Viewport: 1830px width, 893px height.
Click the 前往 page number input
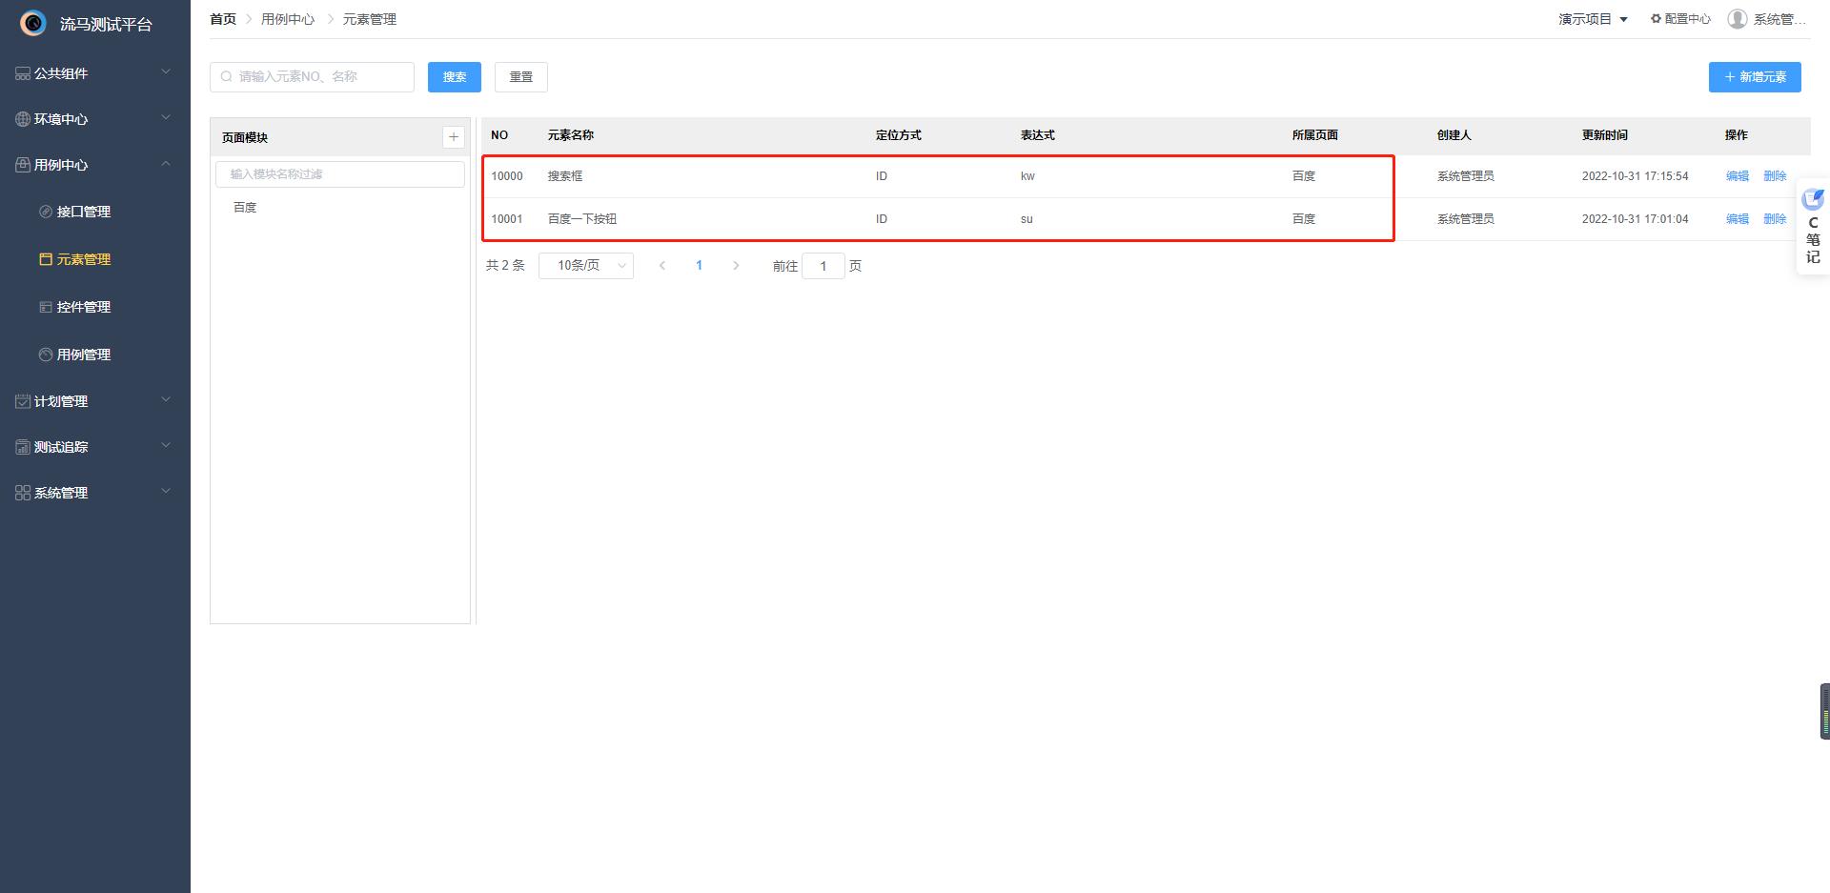(x=823, y=266)
